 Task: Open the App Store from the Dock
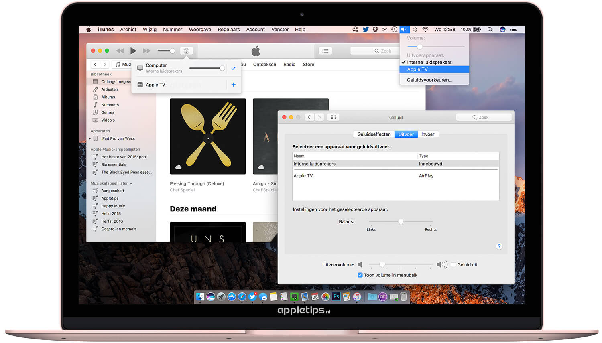232,297
